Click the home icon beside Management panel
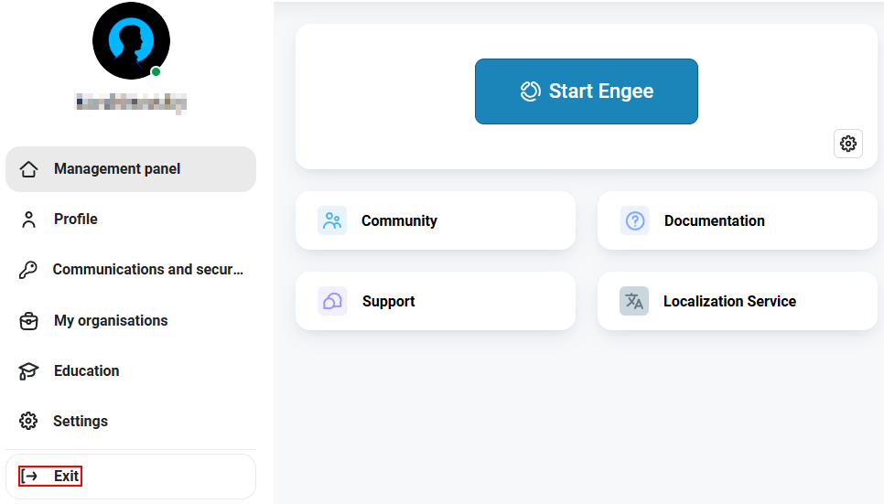Viewport: 884px width, 504px height. tap(28, 169)
